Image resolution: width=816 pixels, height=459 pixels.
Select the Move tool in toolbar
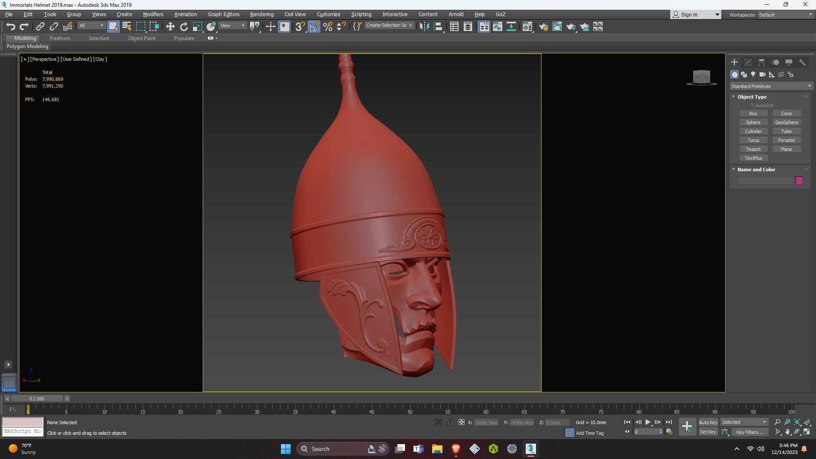point(170,27)
